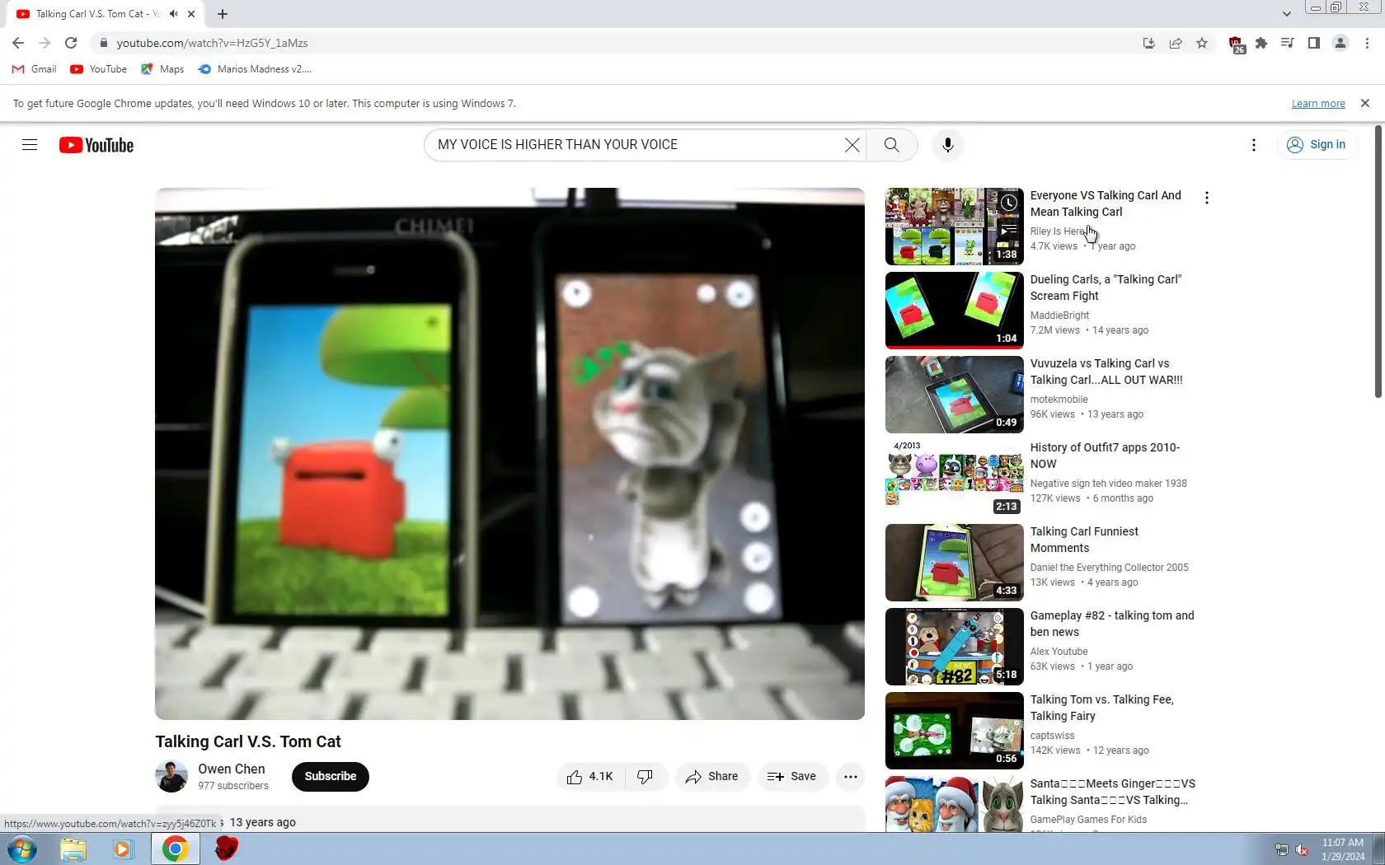Open MaddieBright channel link
Viewport: 1385px width, 865px height.
click(1059, 316)
